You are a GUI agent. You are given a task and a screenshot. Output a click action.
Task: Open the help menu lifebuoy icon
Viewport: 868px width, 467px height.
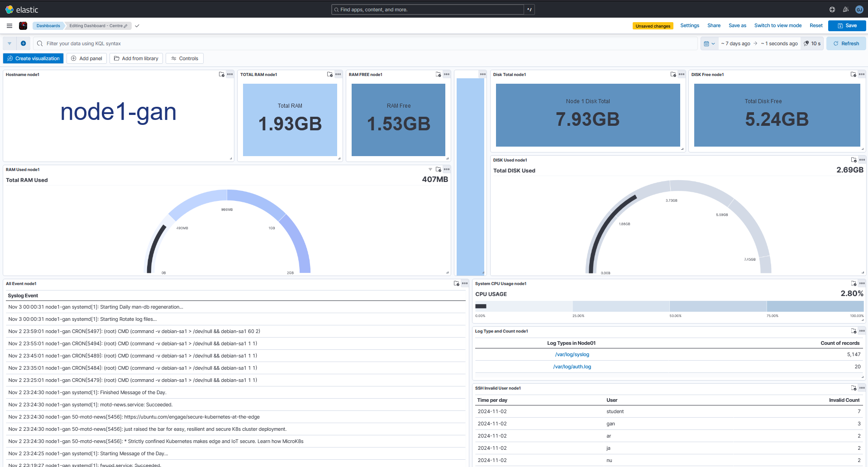tap(832, 10)
